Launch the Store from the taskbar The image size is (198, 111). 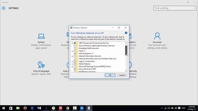click(x=11, y=108)
